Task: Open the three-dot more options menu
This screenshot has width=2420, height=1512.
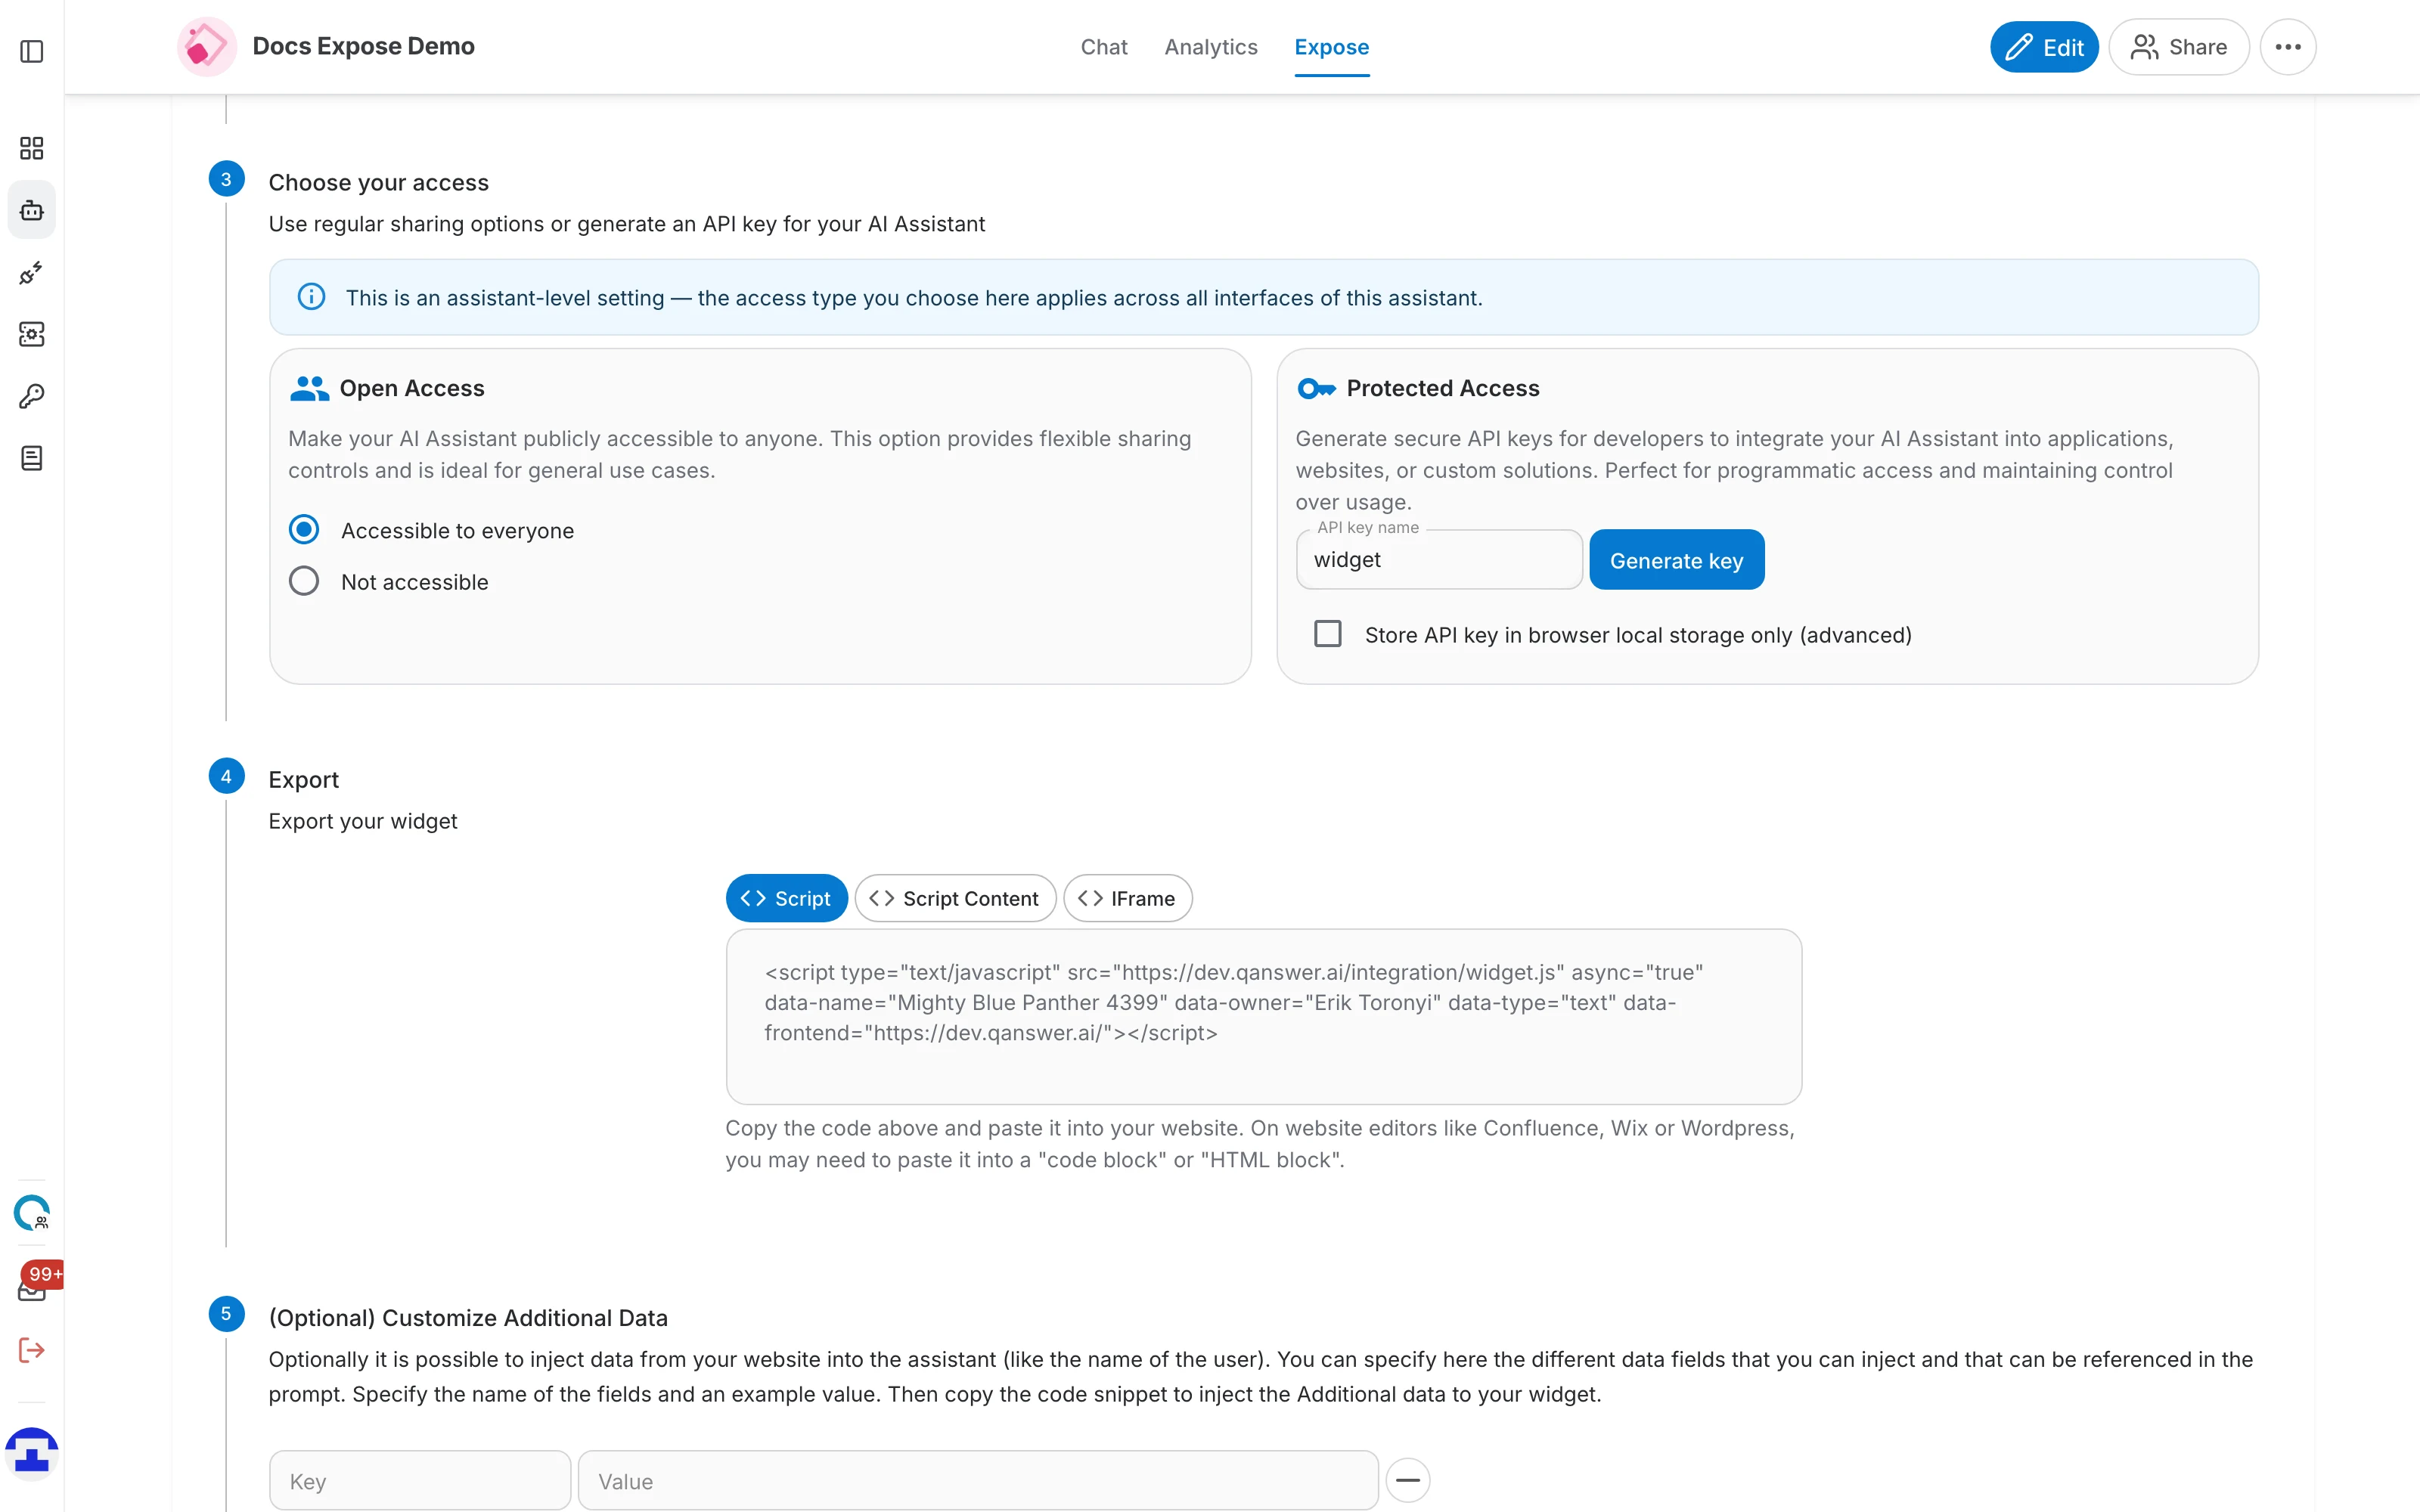Action: click(x=2288, y=47)
